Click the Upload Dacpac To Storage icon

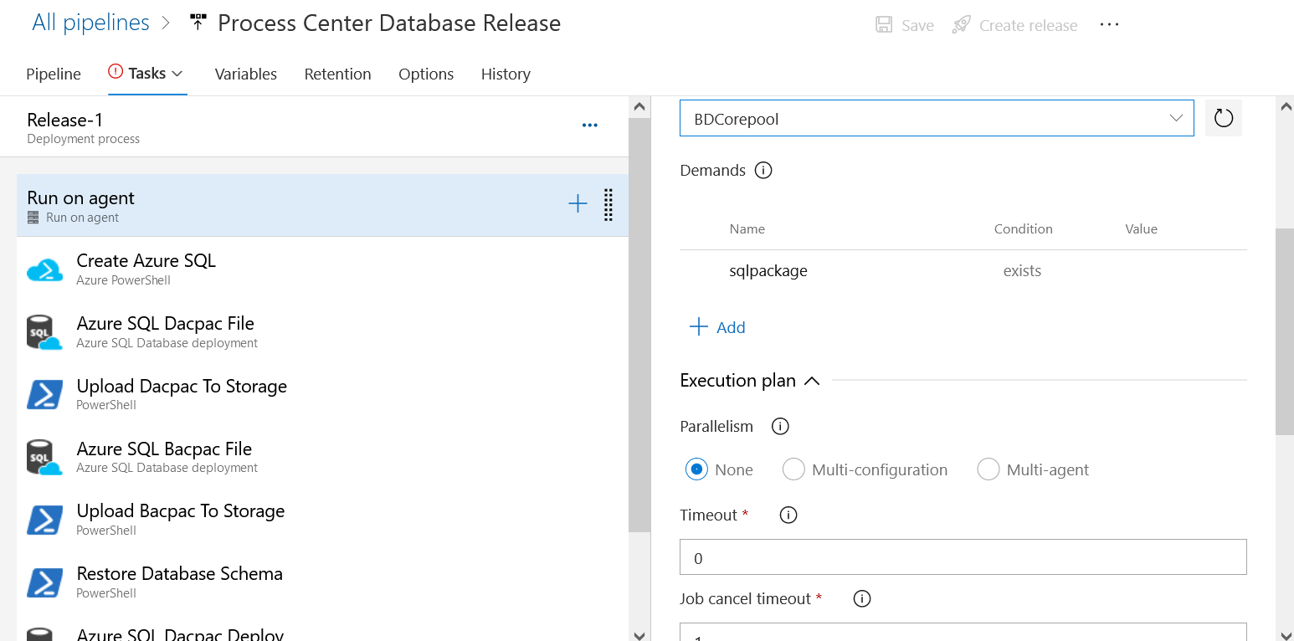point(44,395)
